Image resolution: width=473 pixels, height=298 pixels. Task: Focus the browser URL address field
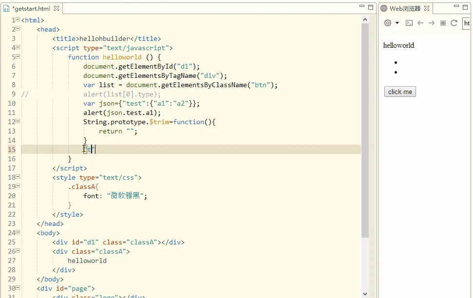coord(467,23)
